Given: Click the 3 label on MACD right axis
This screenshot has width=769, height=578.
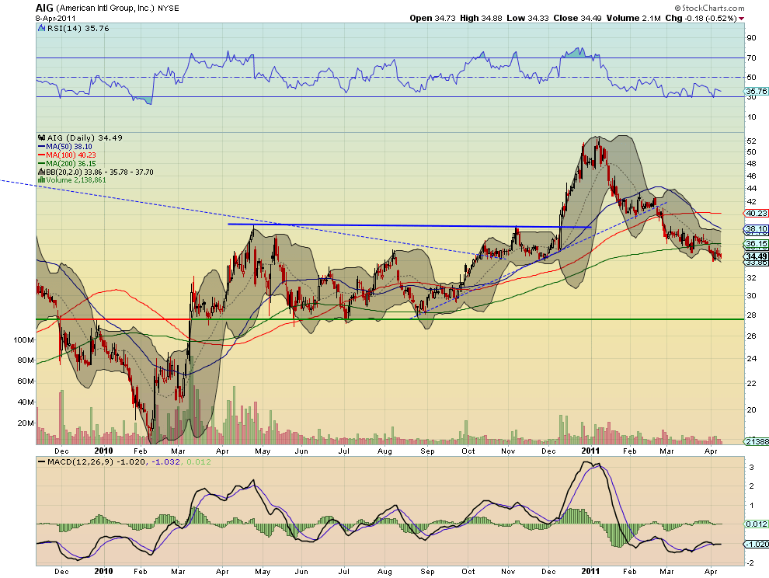Looking at the screenshot, I should [x=751, y=468].
